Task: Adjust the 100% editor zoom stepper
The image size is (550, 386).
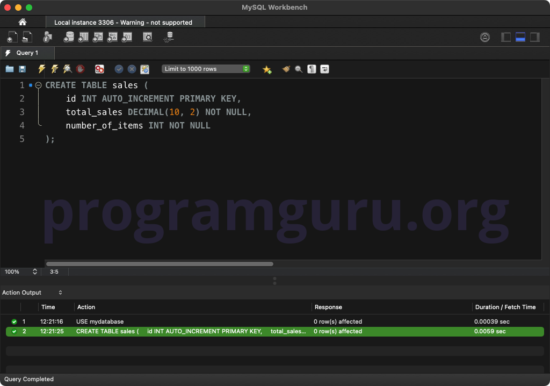Action: (x=35, y=271)
